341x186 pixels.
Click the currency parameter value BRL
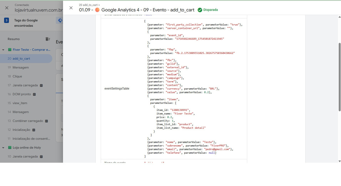(213, 89)
